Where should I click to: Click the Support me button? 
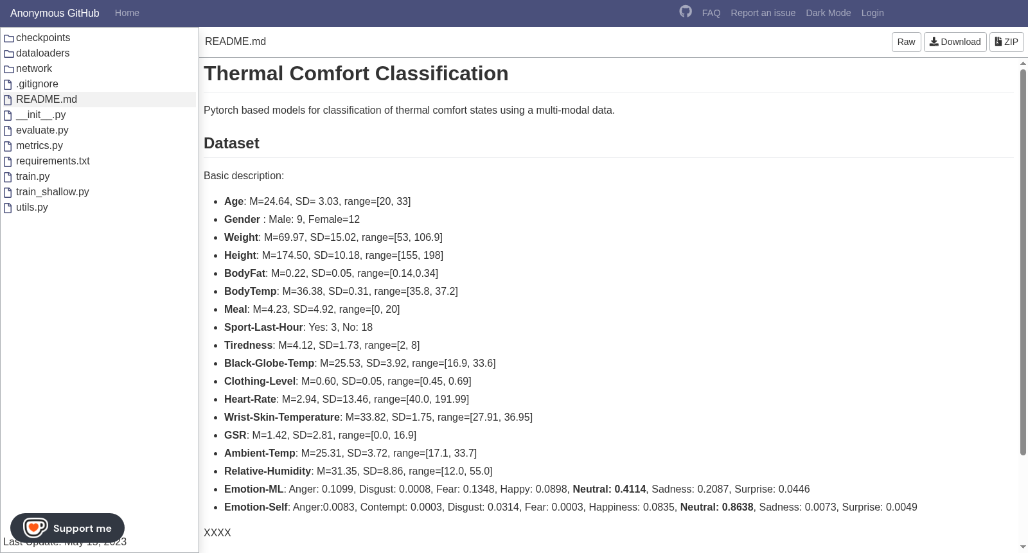click(67, 528)
